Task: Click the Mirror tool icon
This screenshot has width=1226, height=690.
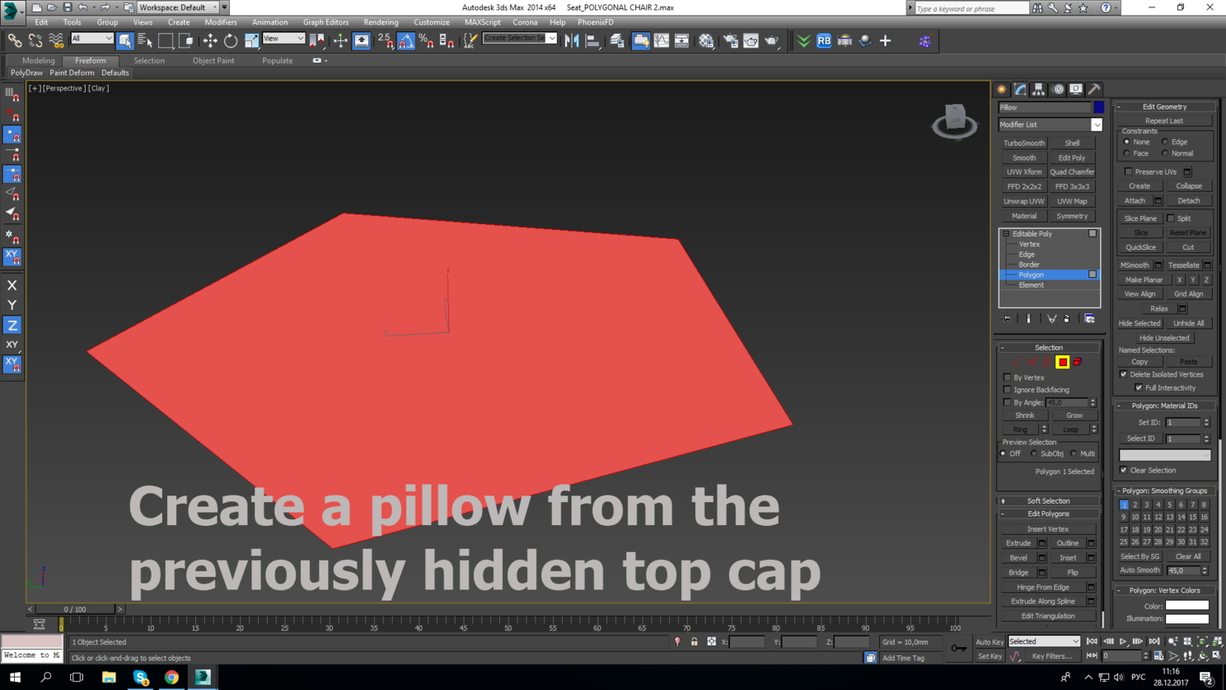Action: pyautogui.click(x=572, y=40)
